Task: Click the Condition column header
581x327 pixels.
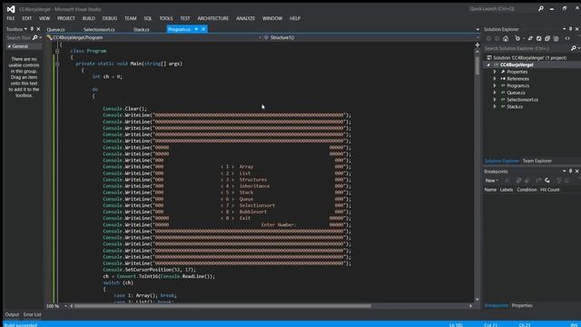Action: click(527, 190)
